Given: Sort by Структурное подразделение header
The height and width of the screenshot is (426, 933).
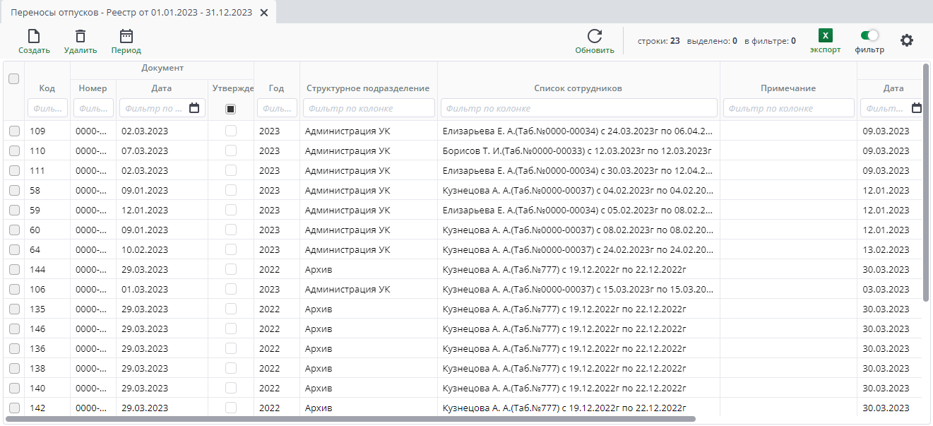Looking at the screenshot, I should click(368, 88).
